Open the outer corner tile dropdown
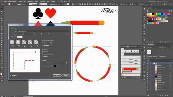Image resolution: width=173 pixels, height=97 pixels. (15, 42)
